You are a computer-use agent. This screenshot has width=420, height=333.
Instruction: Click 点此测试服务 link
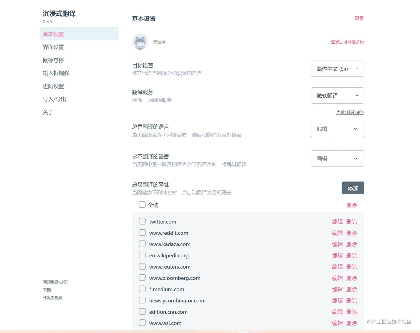350,112
